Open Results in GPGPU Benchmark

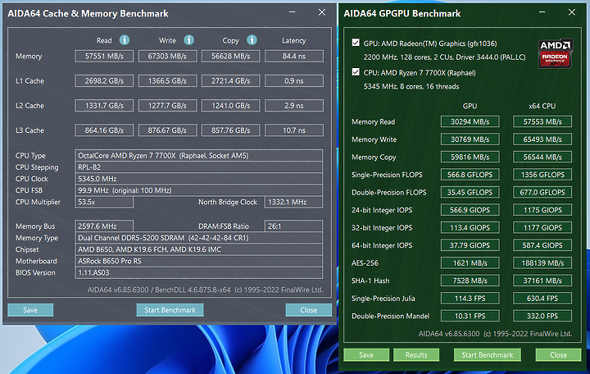(416, 355)
